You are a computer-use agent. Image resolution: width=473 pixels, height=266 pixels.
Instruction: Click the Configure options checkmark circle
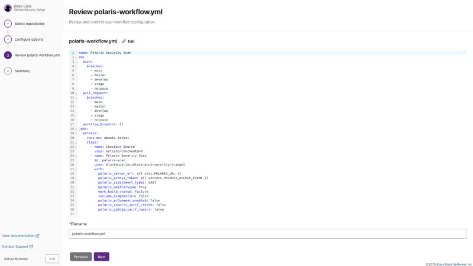(8, 39)
